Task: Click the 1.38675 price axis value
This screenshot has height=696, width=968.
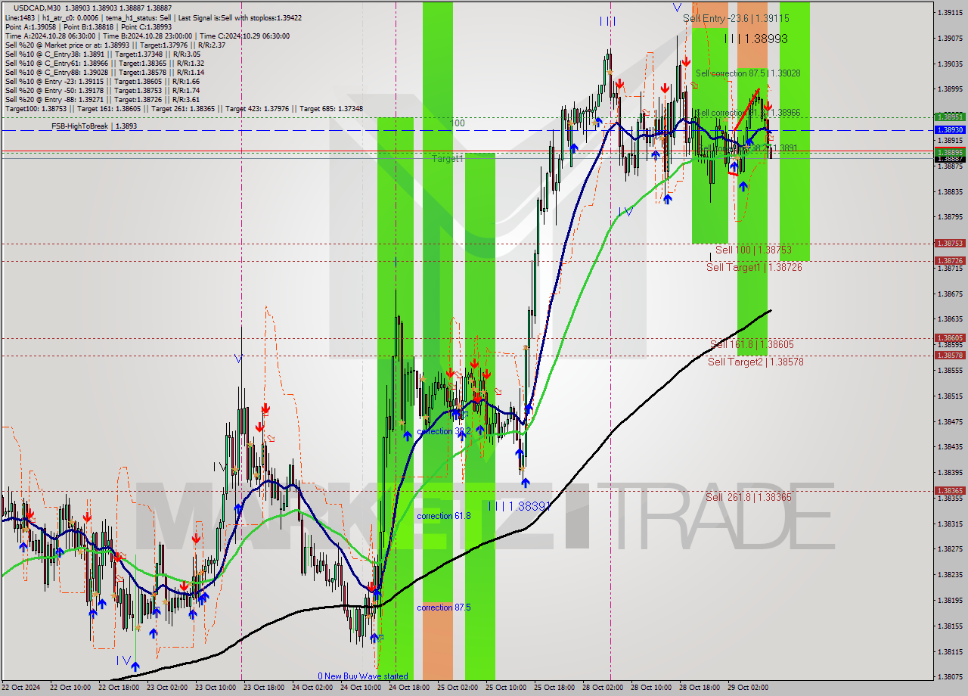Action: (950, 294)
